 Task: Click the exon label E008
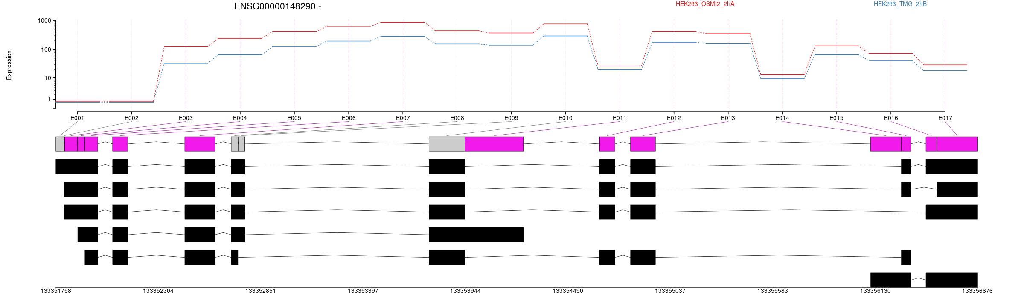tap(457, 118)
